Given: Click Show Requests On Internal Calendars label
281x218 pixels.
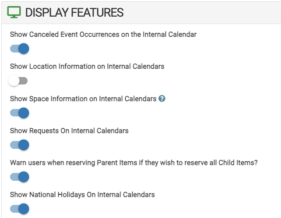Looking at the screenshot, I should 69,130.
